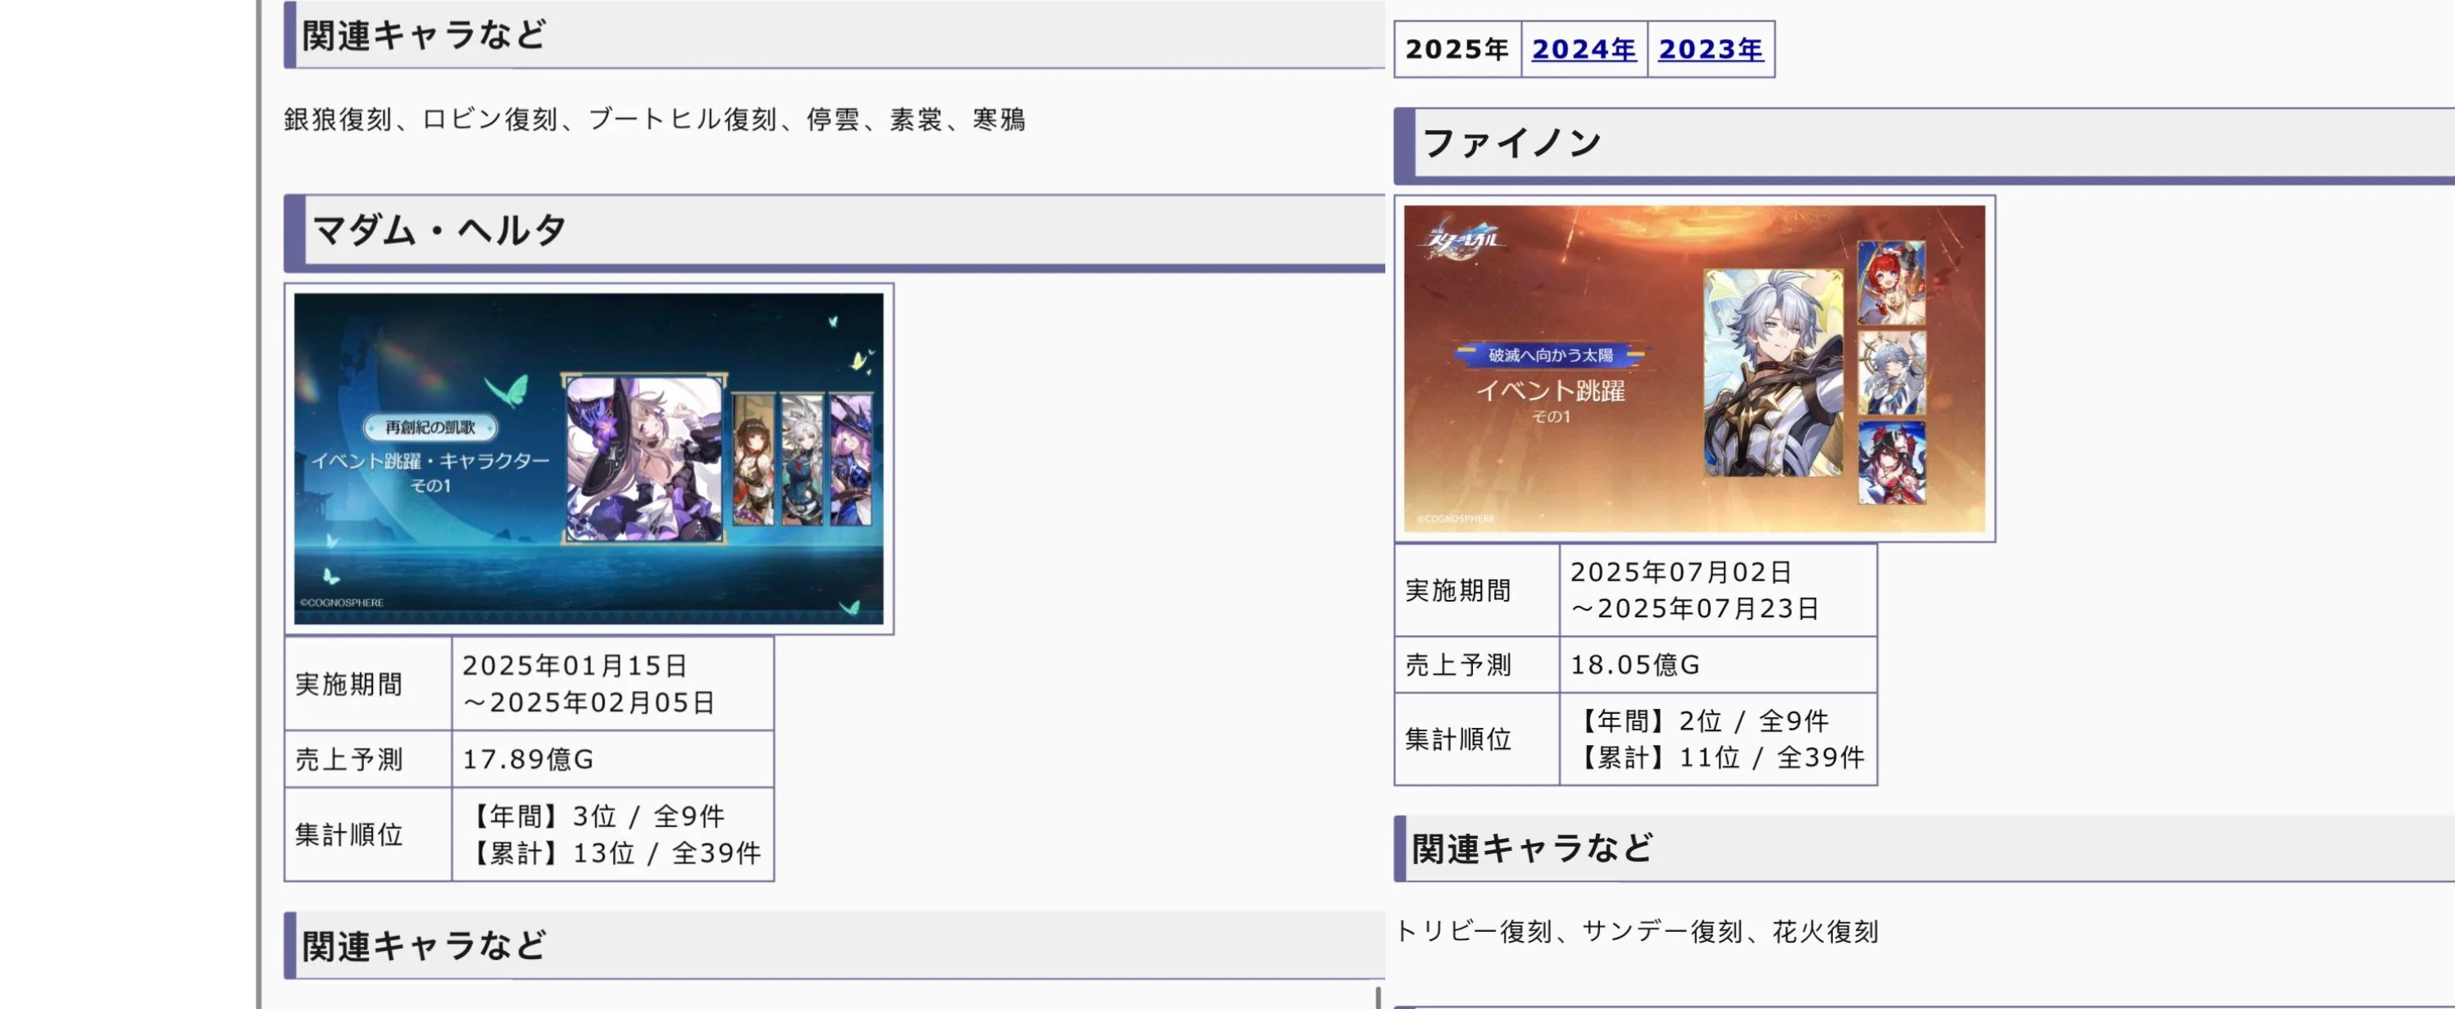Click the 2025年07月02日 period cell
This screenshot has width=2455, height=1009.
1718,590
